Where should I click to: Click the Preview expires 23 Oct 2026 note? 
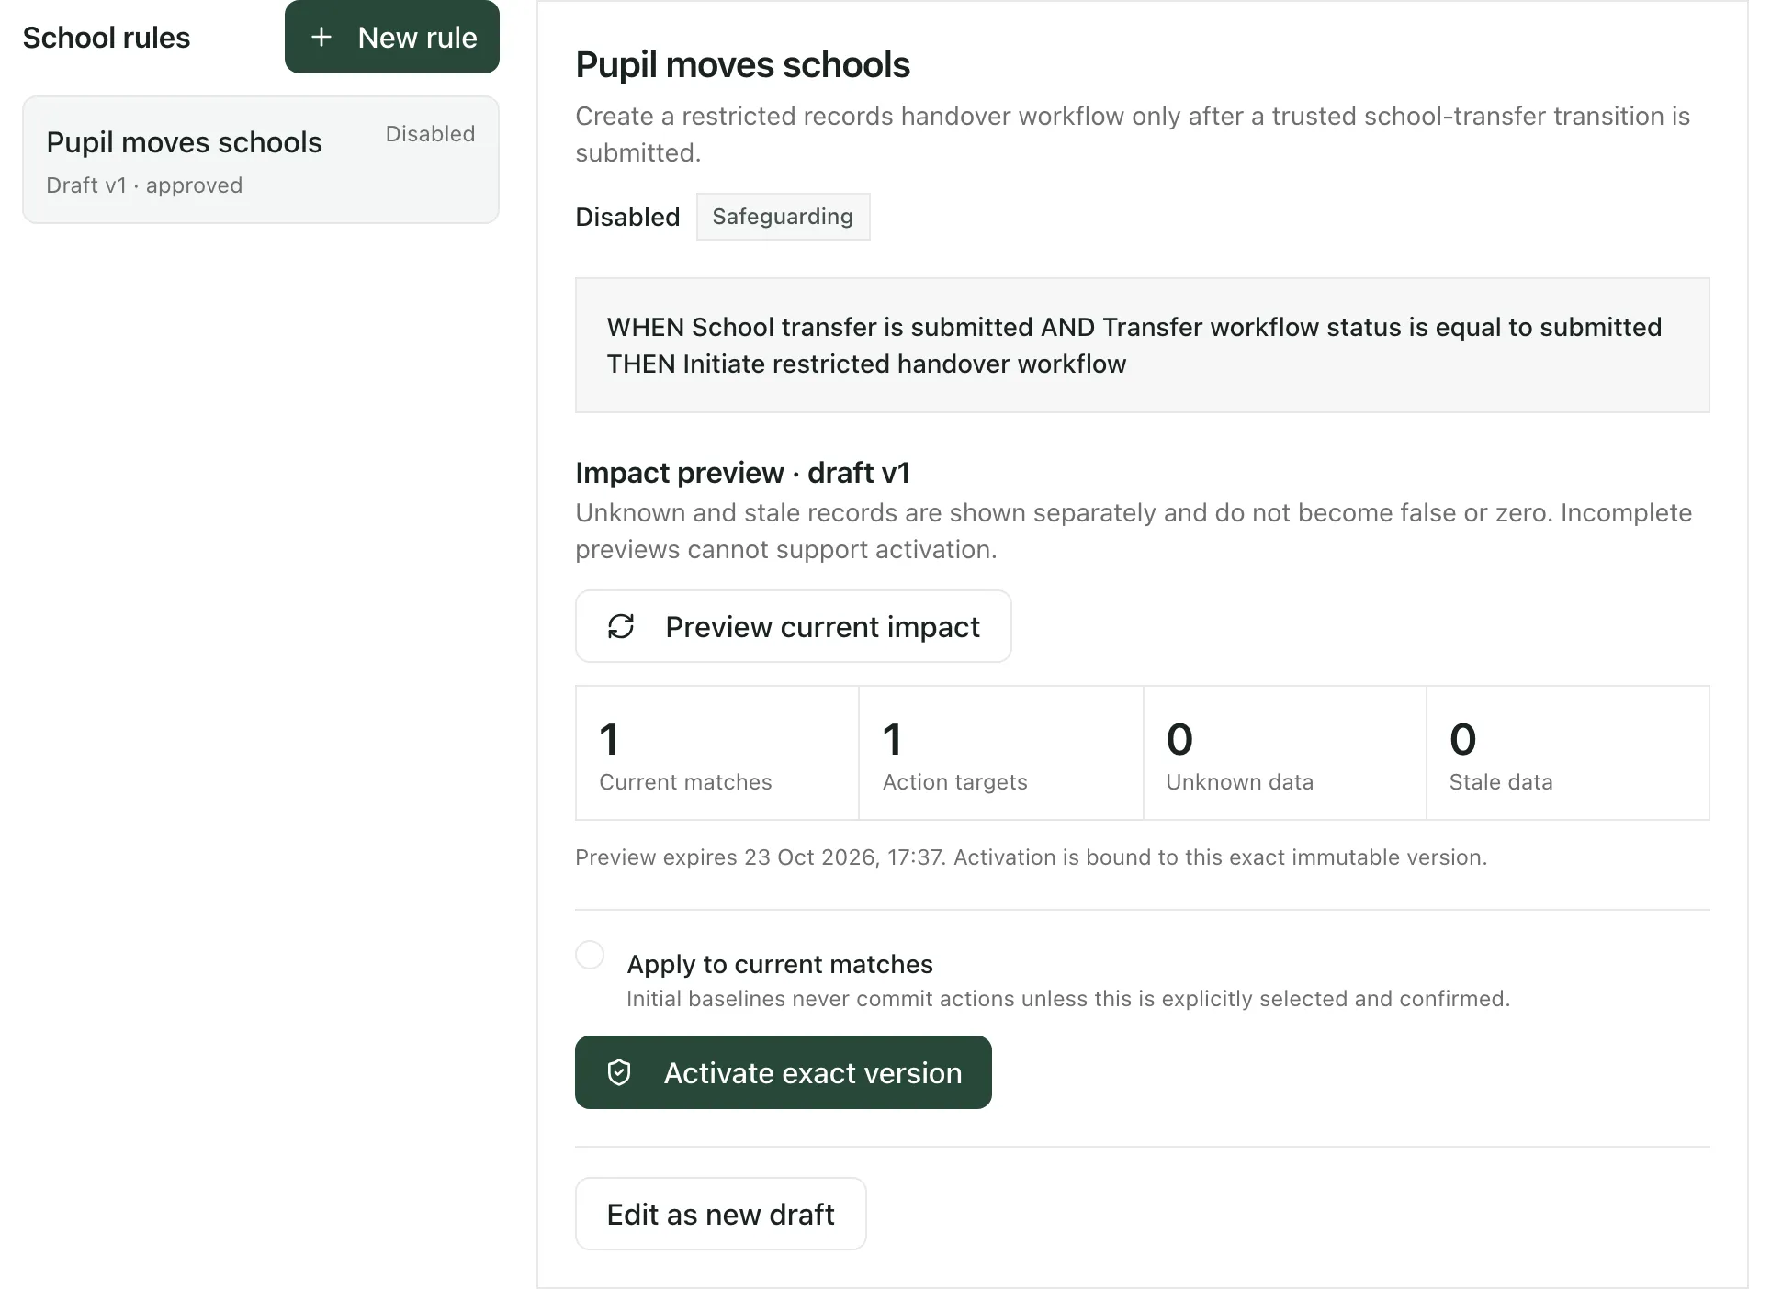(1031, 857)
